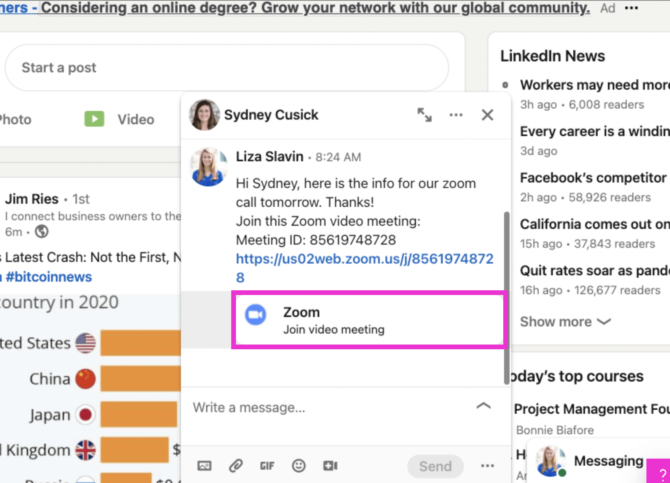Open 'California comes out on' news story
The height and width of the screenshot is (483, 670).
point(595,224)
